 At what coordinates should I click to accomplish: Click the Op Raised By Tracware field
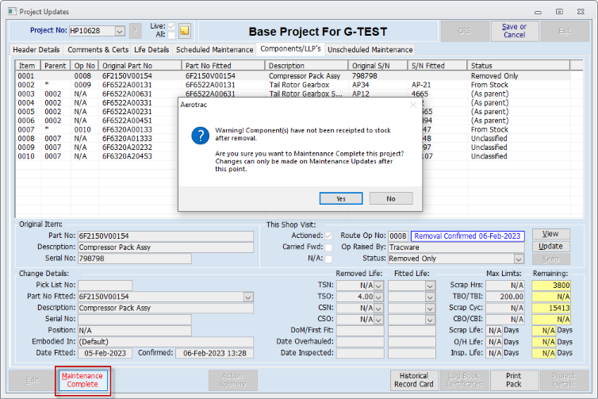tap(456, 247)
